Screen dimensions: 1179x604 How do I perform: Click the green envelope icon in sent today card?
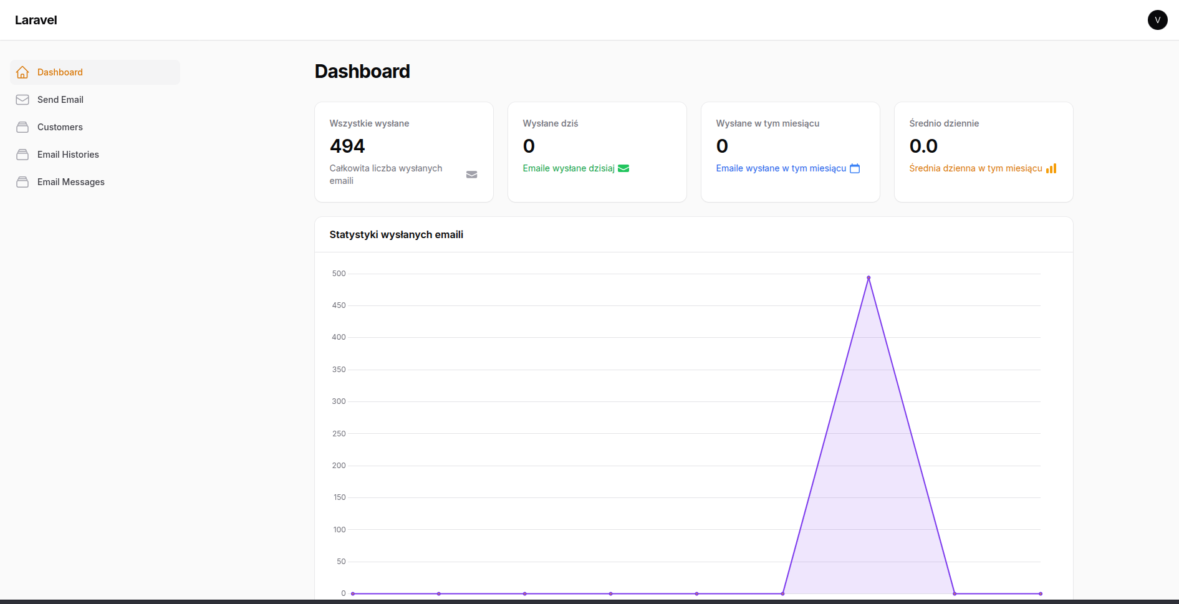pyautogui.click(x=623, y=168)
